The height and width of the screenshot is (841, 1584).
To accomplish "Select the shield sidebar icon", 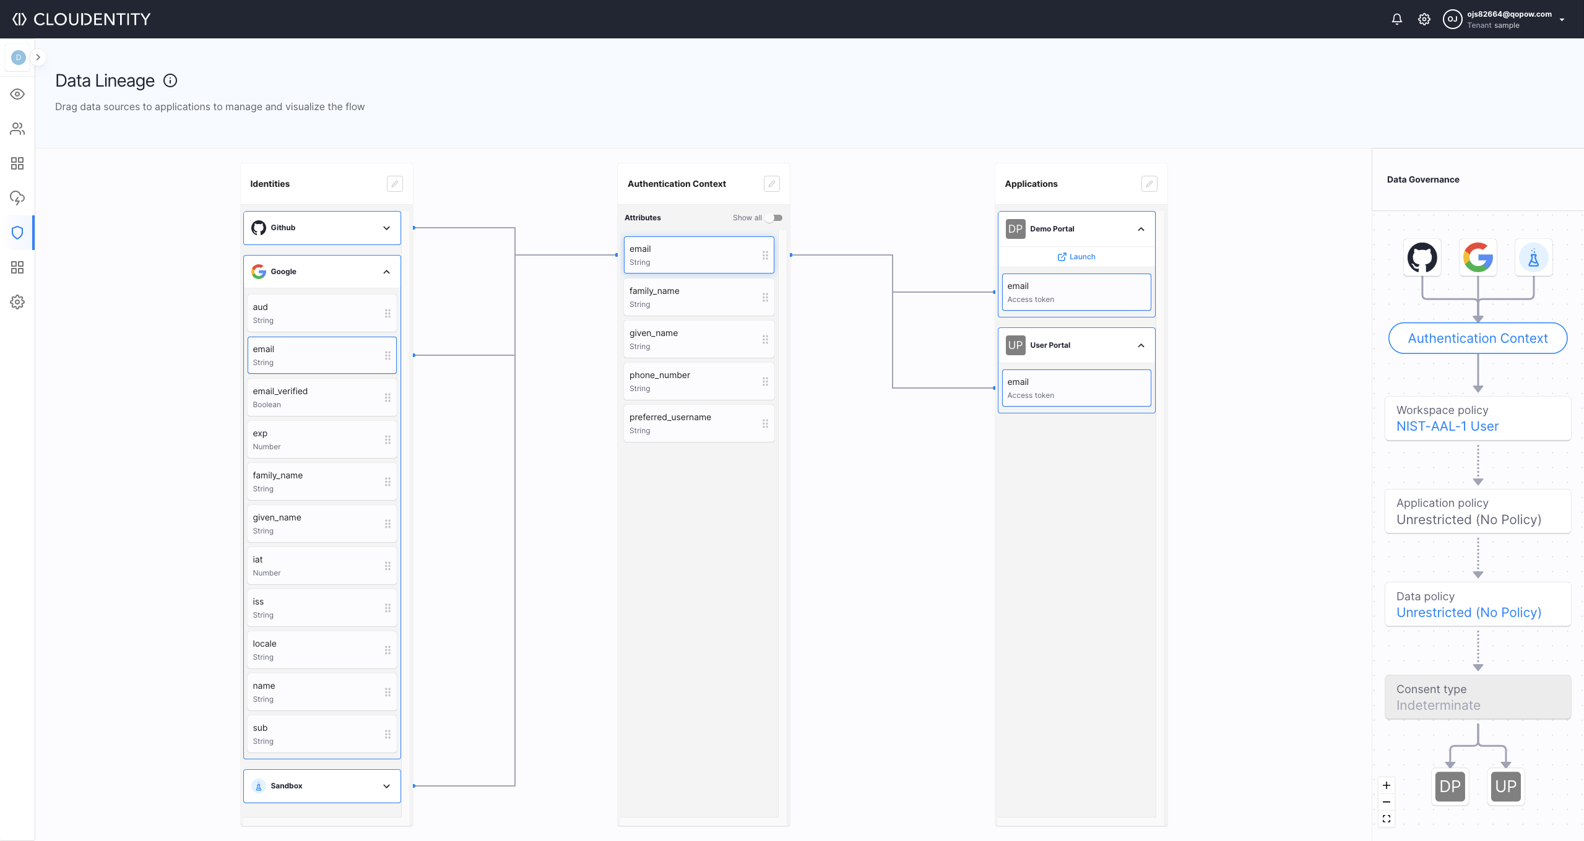I will [x=17, y=233].
